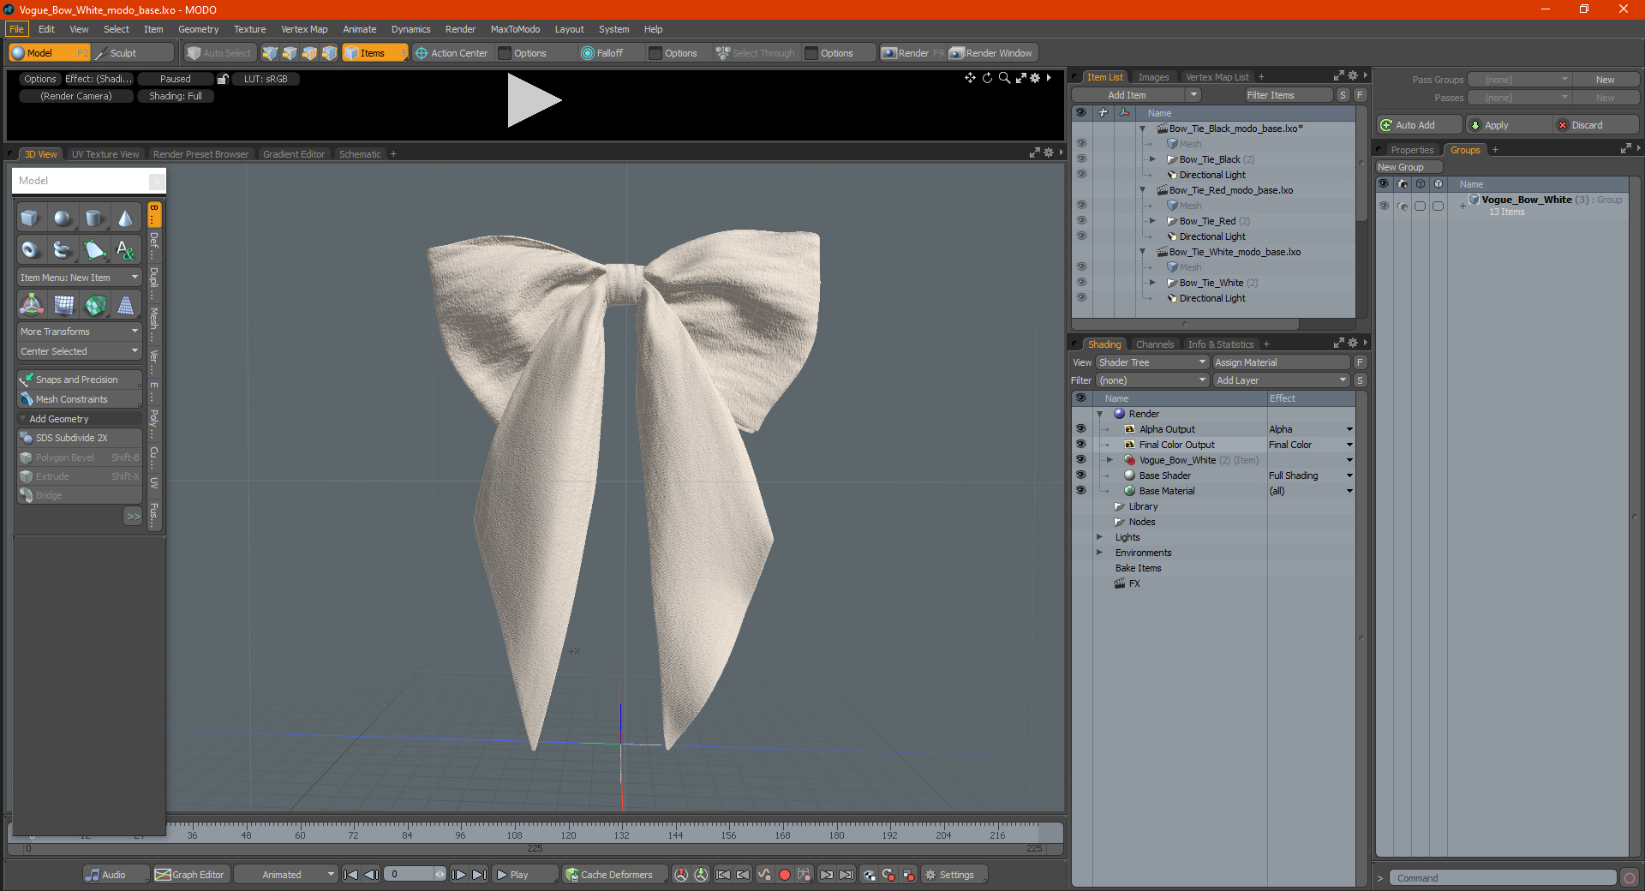Select the Cube primitive tool
1645x891 pixels.
click(x=30, y=218)
